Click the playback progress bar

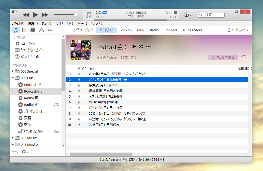tap(137, 20)
